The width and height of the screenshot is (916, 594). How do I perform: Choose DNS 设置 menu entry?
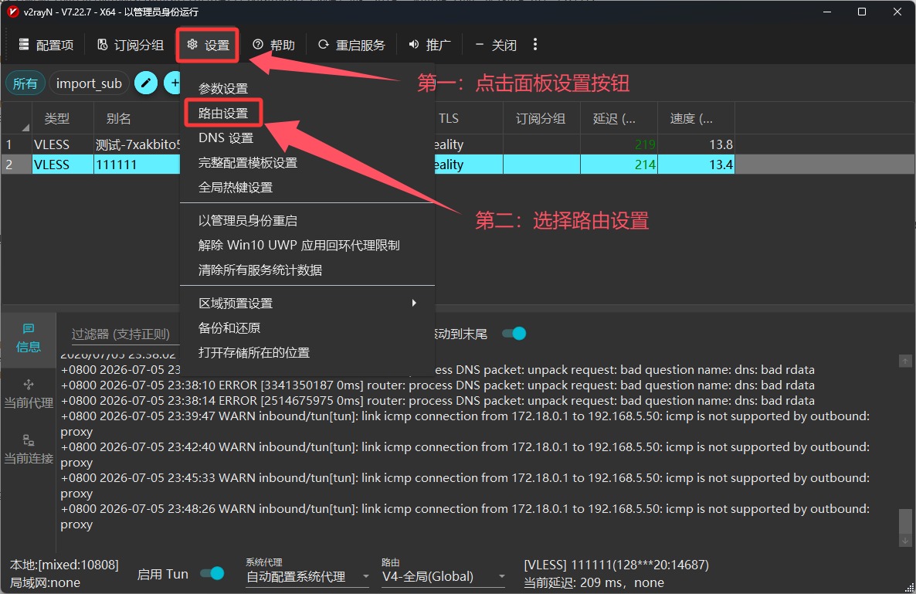(x=226, y=137)
